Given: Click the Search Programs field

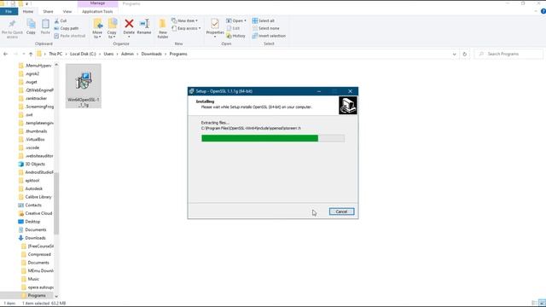Looking at the screenshot, I should (x=509, y=54).
